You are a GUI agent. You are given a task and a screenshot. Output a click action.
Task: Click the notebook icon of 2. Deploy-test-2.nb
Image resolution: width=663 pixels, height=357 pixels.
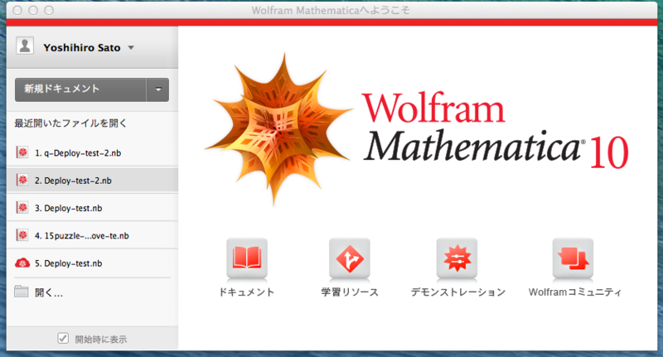[22, 180]
